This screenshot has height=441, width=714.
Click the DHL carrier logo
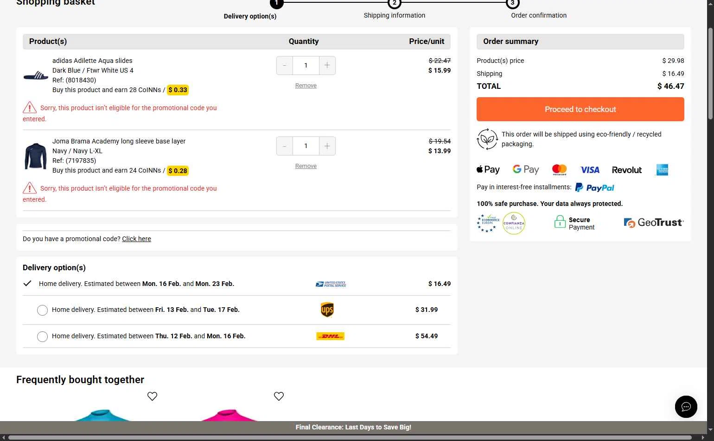coord(330,336)
